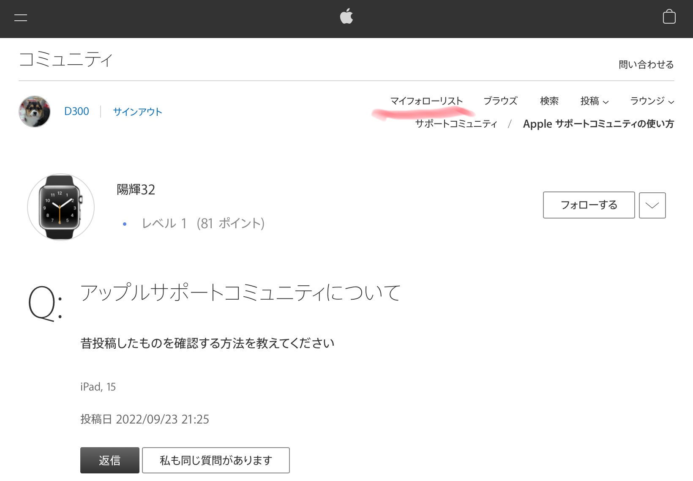The width and height of the screenshot is (693, 481).
Task: Select question title アップルサポートコミュニティについて
Action: (240, 292)
